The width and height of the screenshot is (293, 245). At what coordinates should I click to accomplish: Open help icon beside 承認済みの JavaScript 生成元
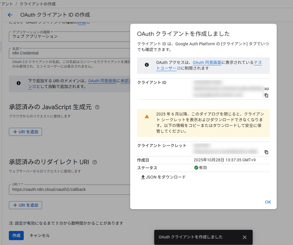[x=97, y=107]
